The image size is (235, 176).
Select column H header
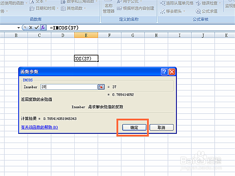[156, 35]
